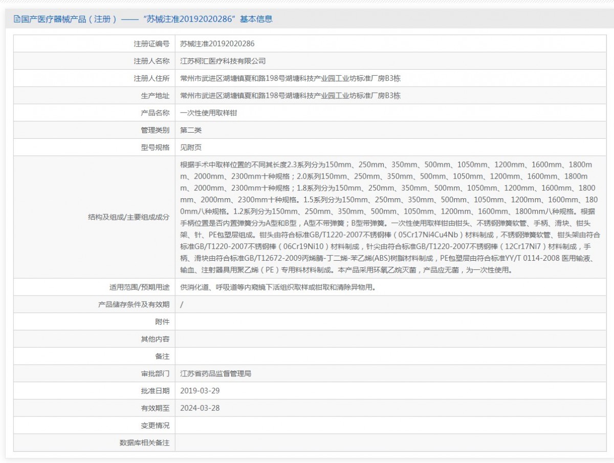The width and height of the screenshot is (614, 463).
Task: Select expiry date 2024-03-28
Action: (200, 408)
